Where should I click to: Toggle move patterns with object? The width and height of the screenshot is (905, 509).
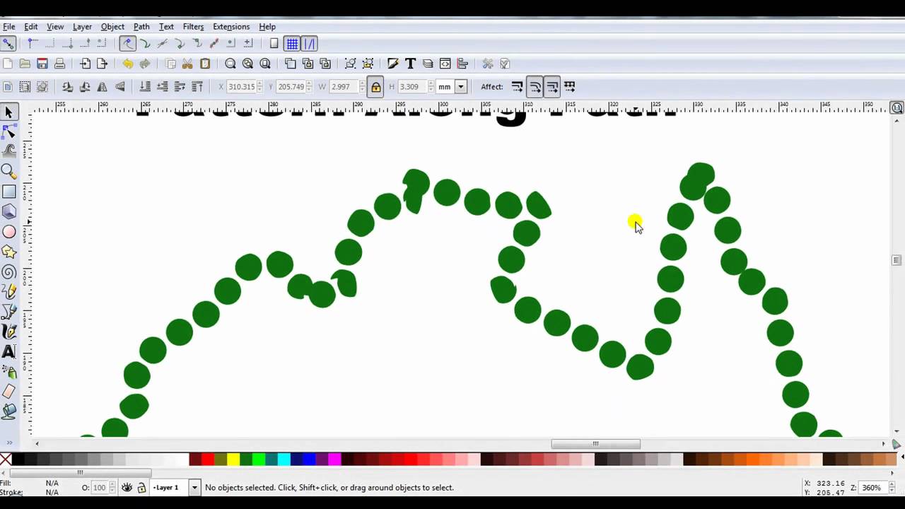570,87
